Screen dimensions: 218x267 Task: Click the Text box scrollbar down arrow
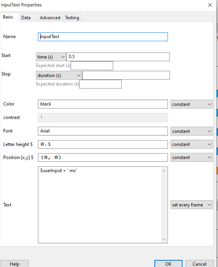coord(164,239)
